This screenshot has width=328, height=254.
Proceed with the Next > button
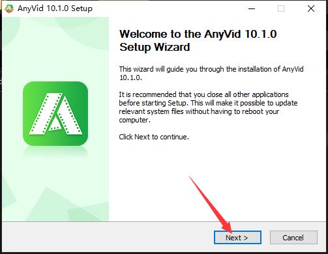[237, 238]
